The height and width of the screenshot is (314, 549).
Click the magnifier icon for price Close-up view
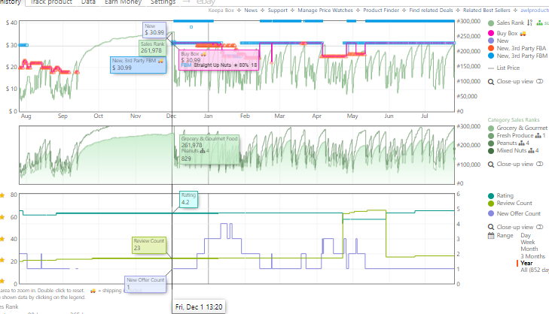coord(491,82)
